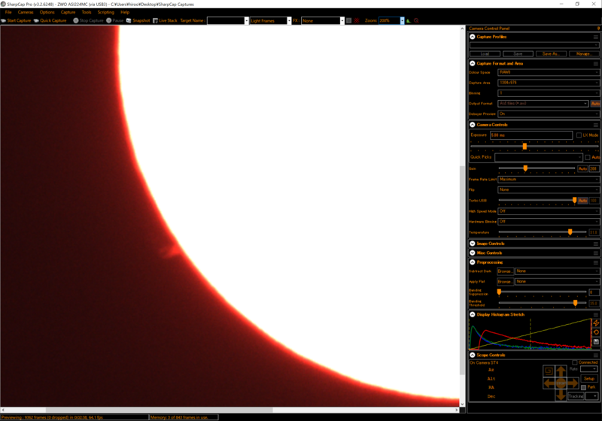Screen dimensions: 602x421
Task: Browse for Subtract Dark file
Action: [x=505, y=271]
